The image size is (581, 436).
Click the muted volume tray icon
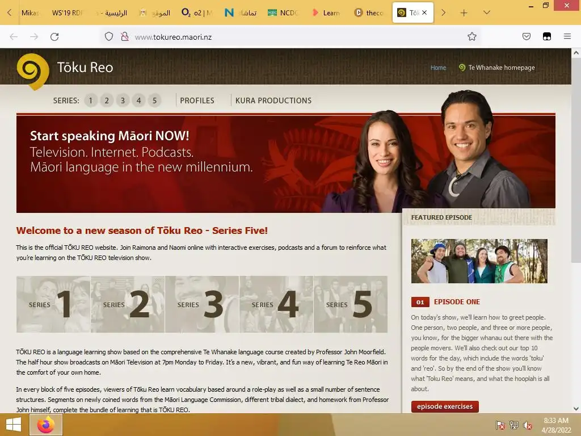tap(527, 425)
